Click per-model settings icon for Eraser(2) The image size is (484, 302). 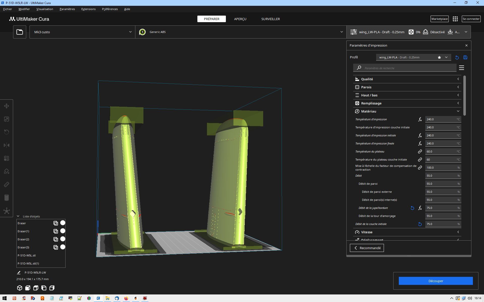pos(56,239)
